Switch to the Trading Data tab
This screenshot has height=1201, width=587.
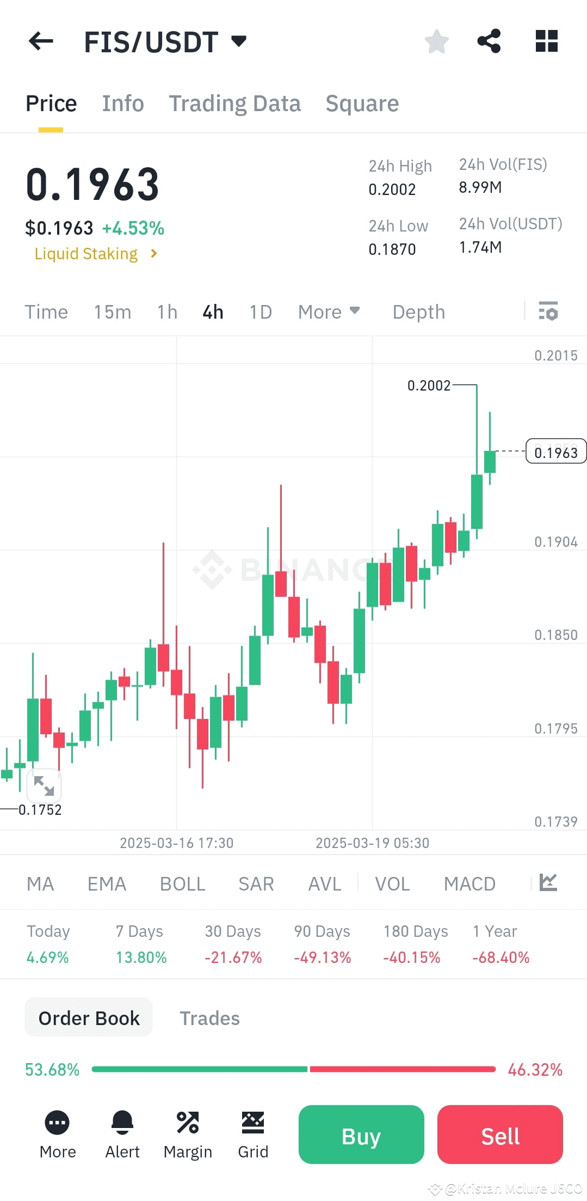click(x=235, y=103)
